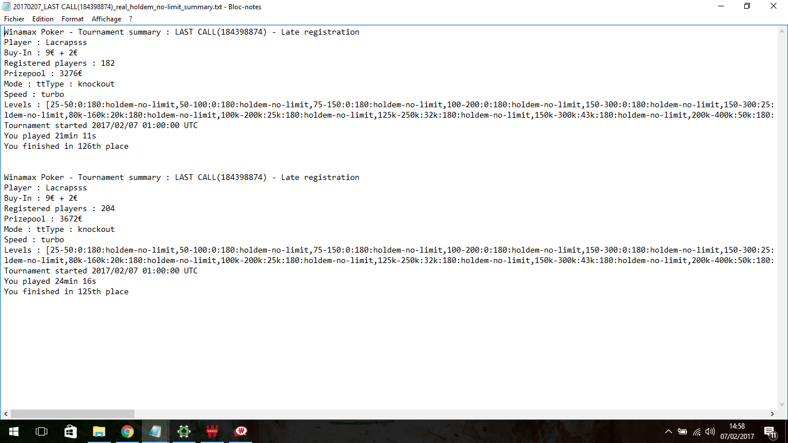The width and height of the screenshot is (788, 443).
Task: Expand the hidden system tray icons
Action: pos(669,431)
